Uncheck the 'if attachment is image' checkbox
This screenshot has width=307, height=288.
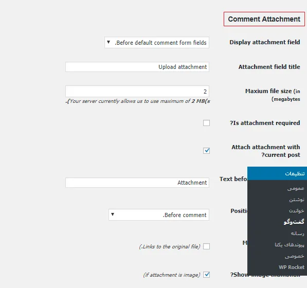pos(206,275)
